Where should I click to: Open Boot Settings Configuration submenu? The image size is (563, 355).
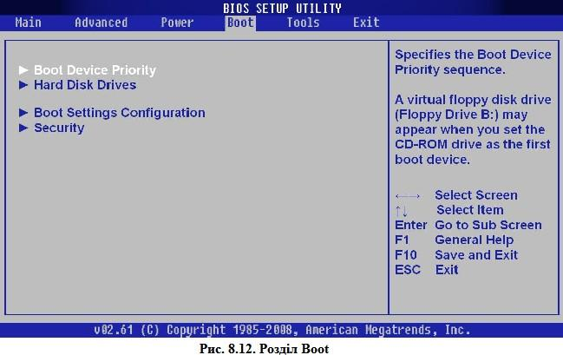coord(120,113)
